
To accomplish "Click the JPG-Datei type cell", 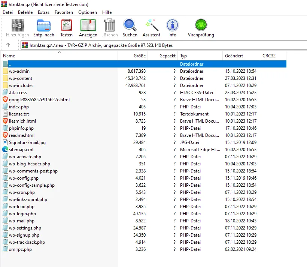I will click(189, 142).
